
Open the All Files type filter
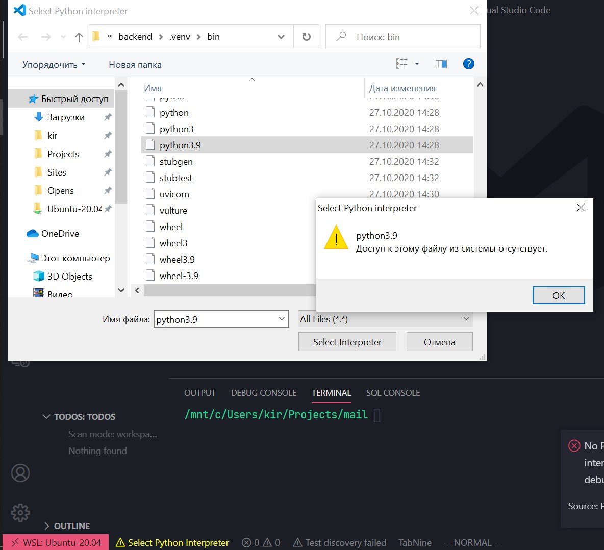[x=385, y=319]
